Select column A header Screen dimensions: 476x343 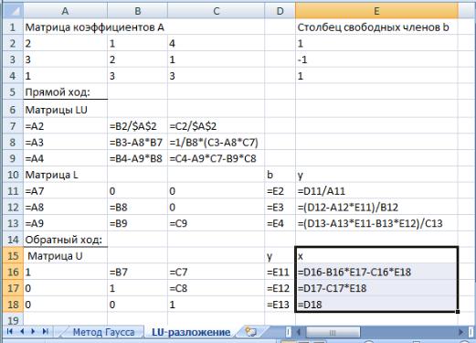click(x=65, y=11)
